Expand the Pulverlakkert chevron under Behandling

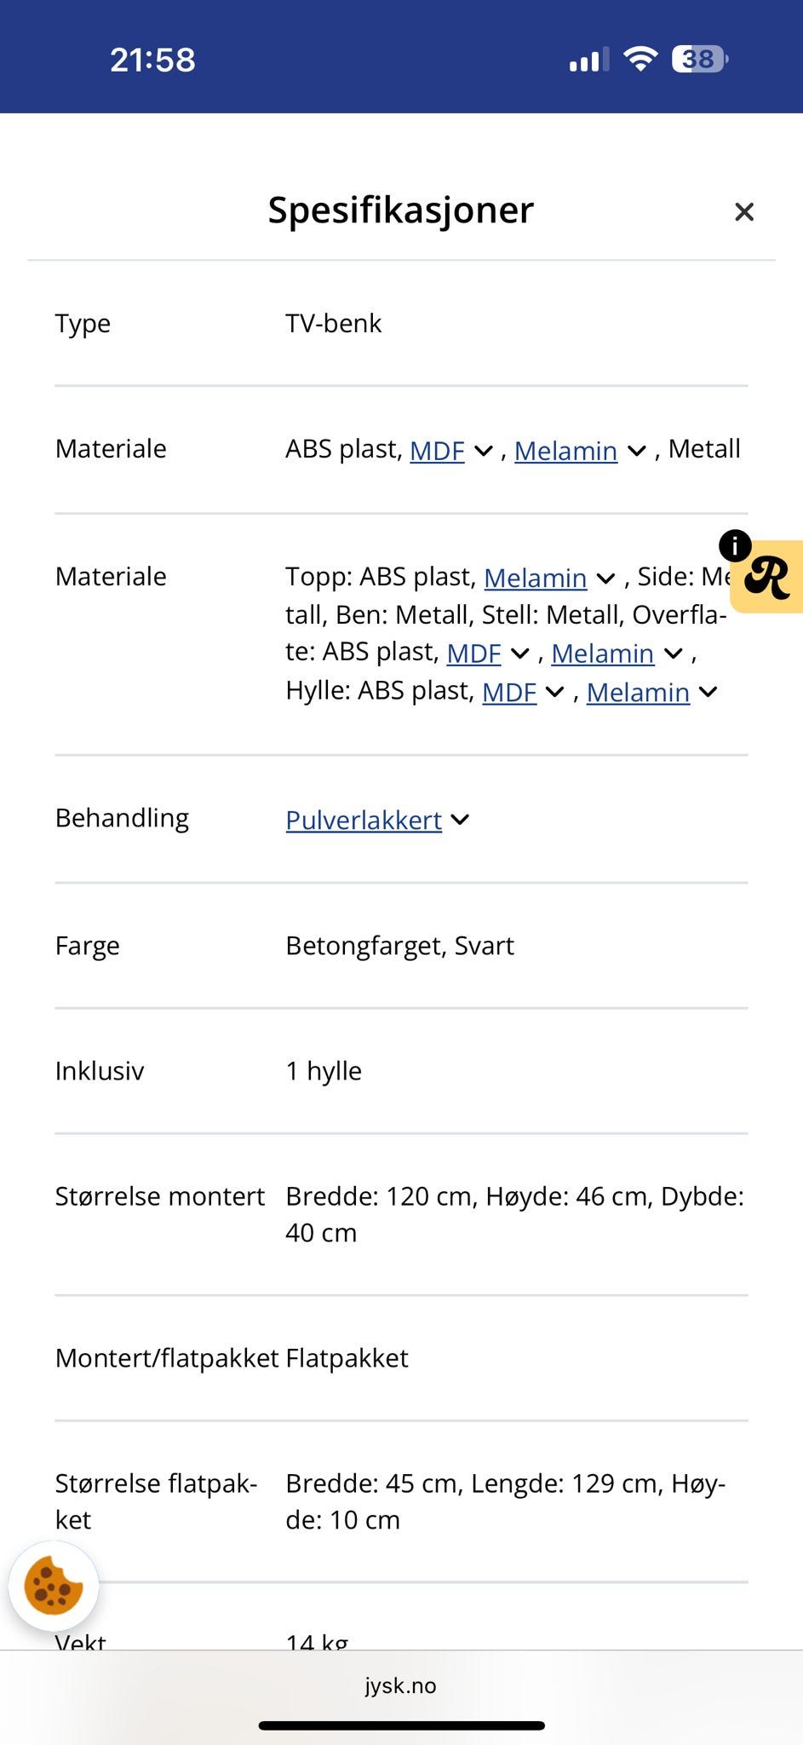pyautogui.click(x=459, y=820)
